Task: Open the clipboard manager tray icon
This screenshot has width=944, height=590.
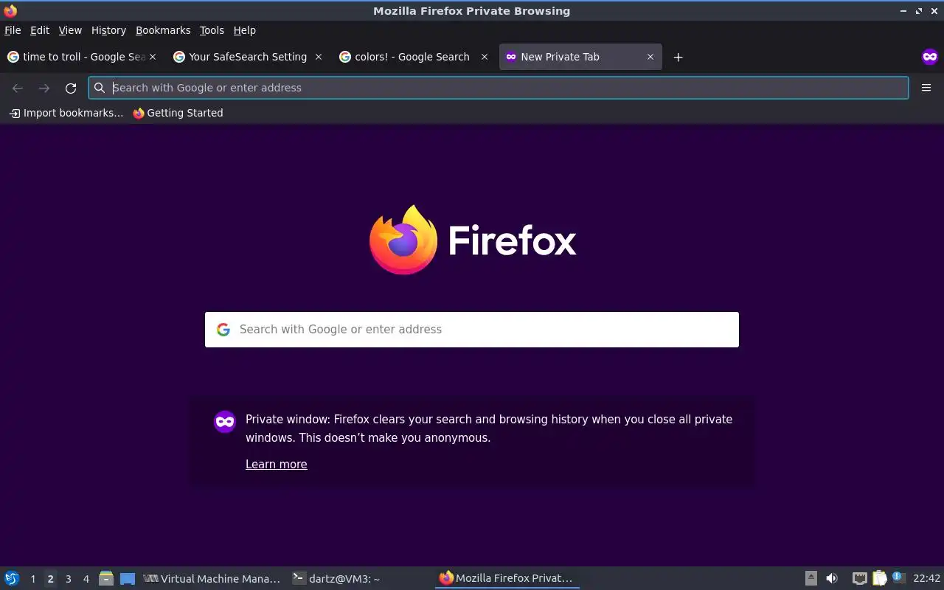Action: pyautogui.click(x=879, y=578)
